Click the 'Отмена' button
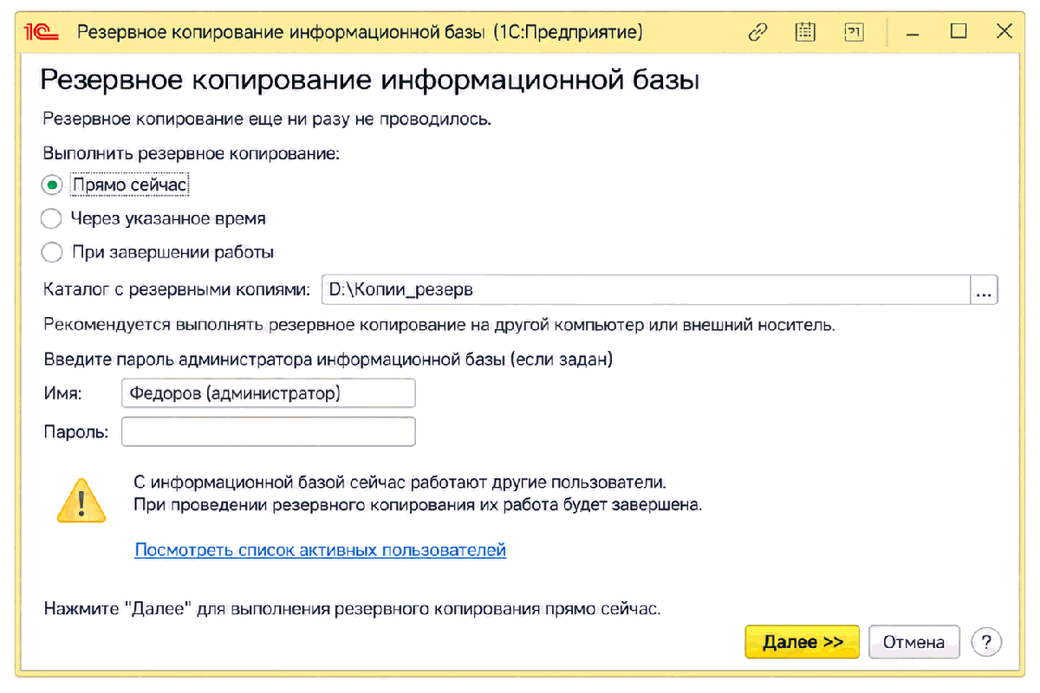This screenshot has width=1040, height=693. [x=913, y=642]
